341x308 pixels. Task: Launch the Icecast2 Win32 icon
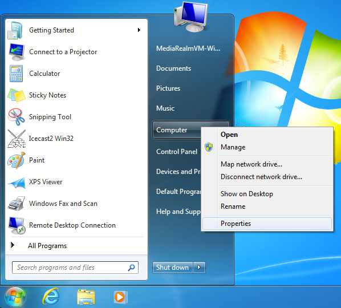click(x=17, y=139)
